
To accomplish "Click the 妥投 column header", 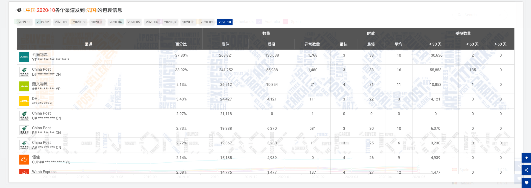I will click(x=271, y=44).
